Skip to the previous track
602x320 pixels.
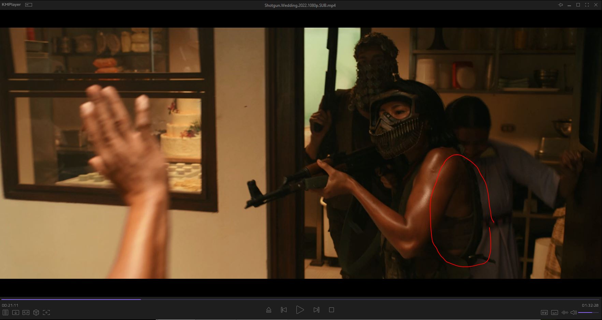(284, 310)
